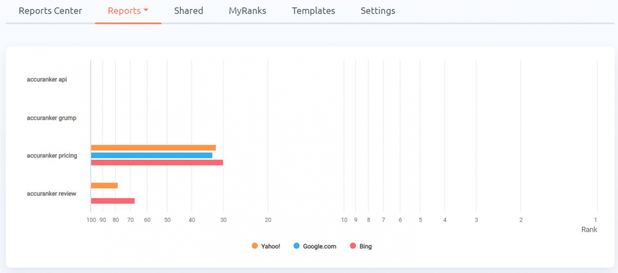Click the 70 axis tick label

[130, 220]
